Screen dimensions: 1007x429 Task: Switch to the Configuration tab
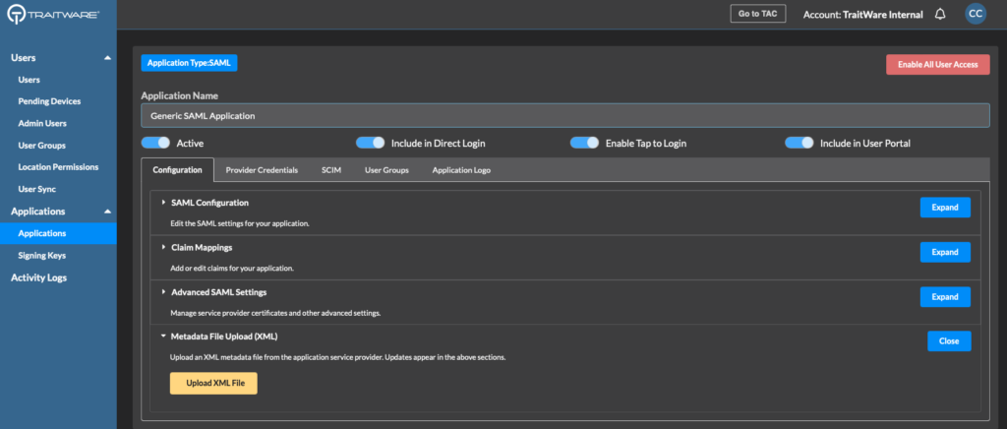177,170
